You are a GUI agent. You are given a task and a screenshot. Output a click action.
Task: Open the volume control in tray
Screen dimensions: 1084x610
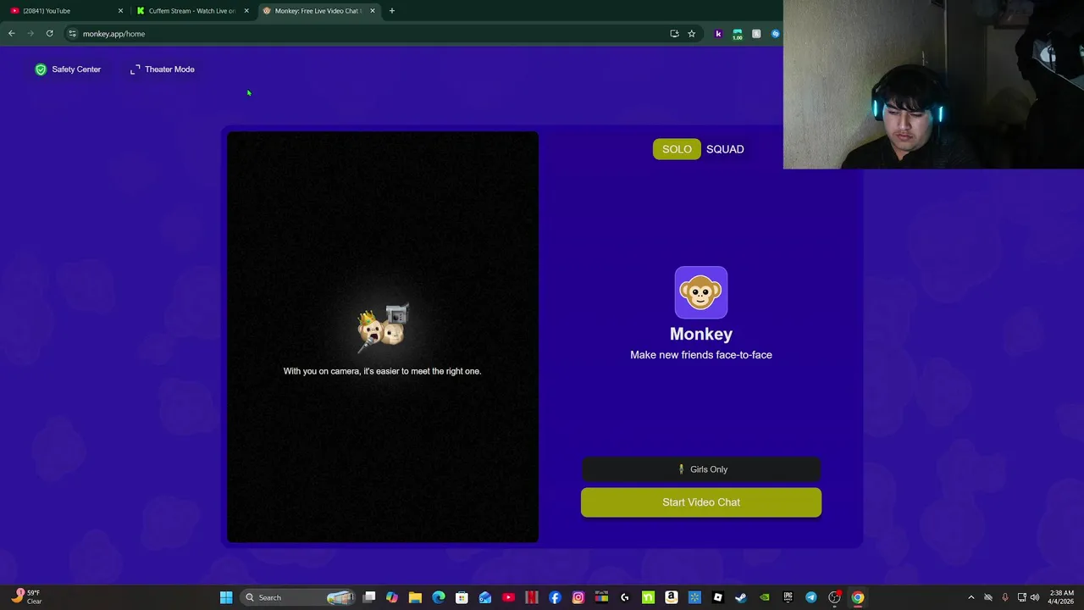1035,597
